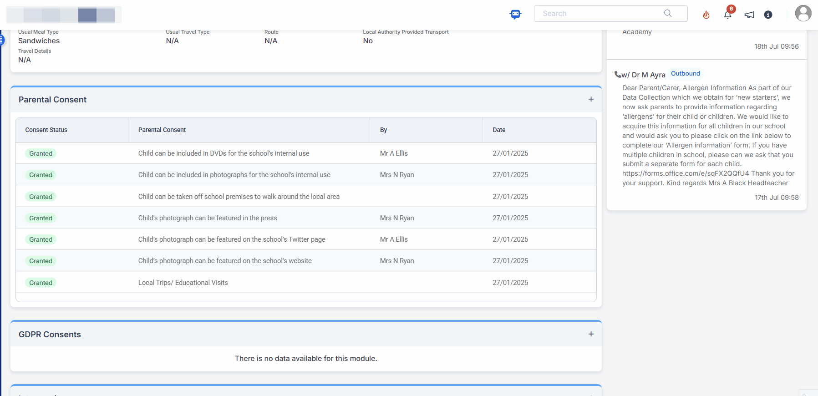Image resolution: width=818 pixels, height=396 pixels.
Task: Click the blurred logo in the header
Action: 64,15
